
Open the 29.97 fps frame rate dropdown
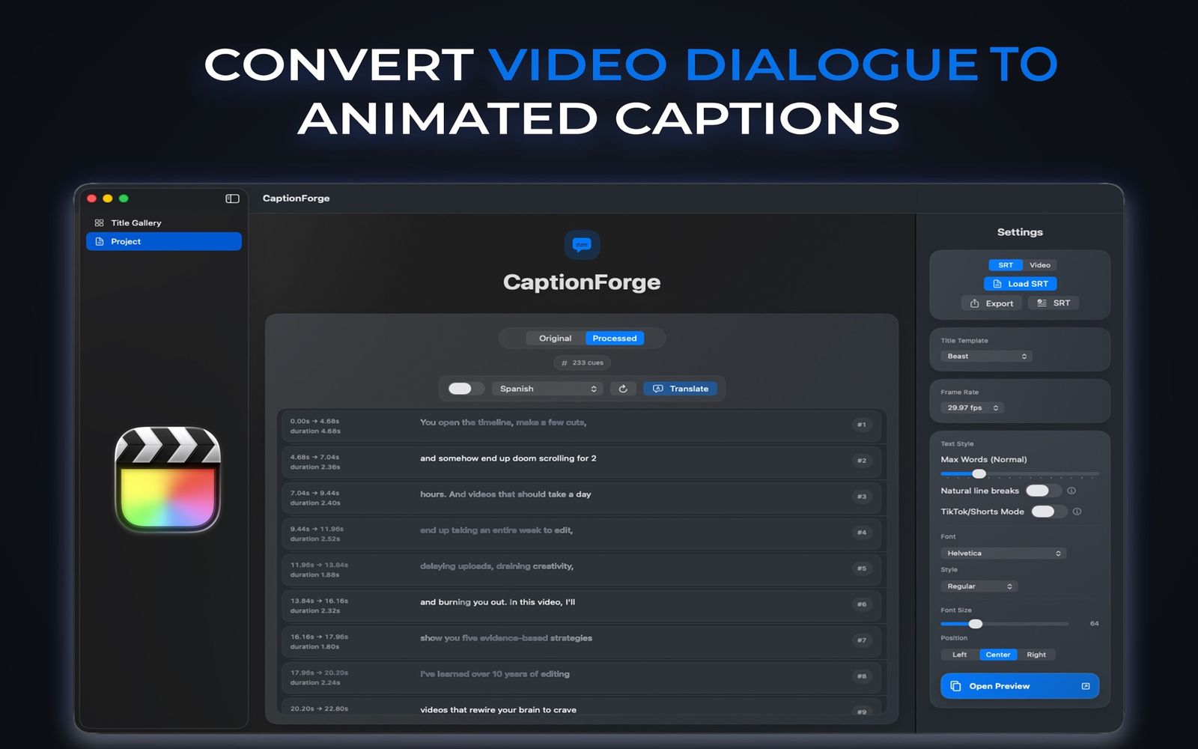tap(973, 408)
